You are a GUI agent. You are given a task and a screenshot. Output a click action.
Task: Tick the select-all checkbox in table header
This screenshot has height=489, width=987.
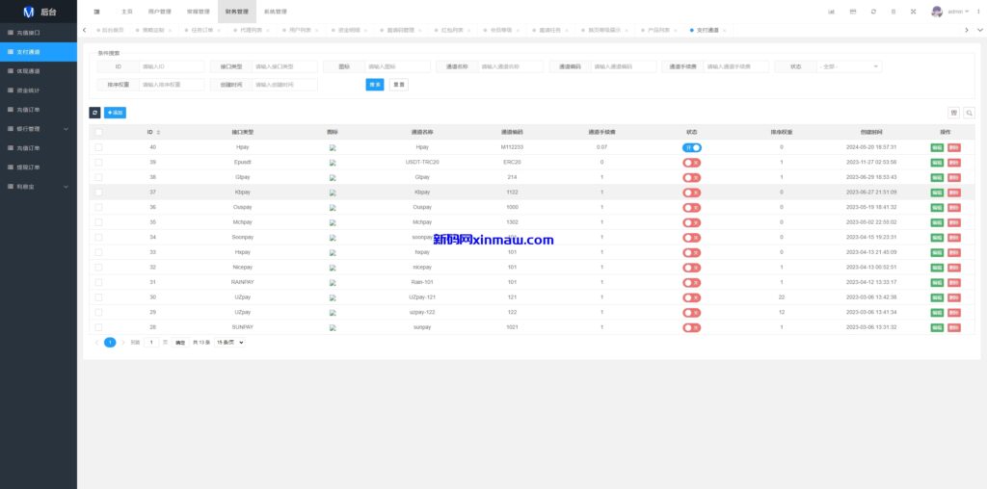[98, 132]
